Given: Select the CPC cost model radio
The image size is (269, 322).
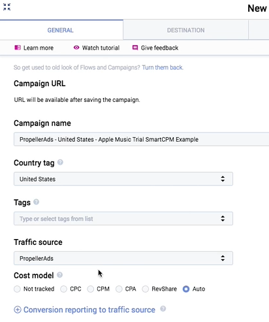Looking at the screenshot, I should point(63,289).
